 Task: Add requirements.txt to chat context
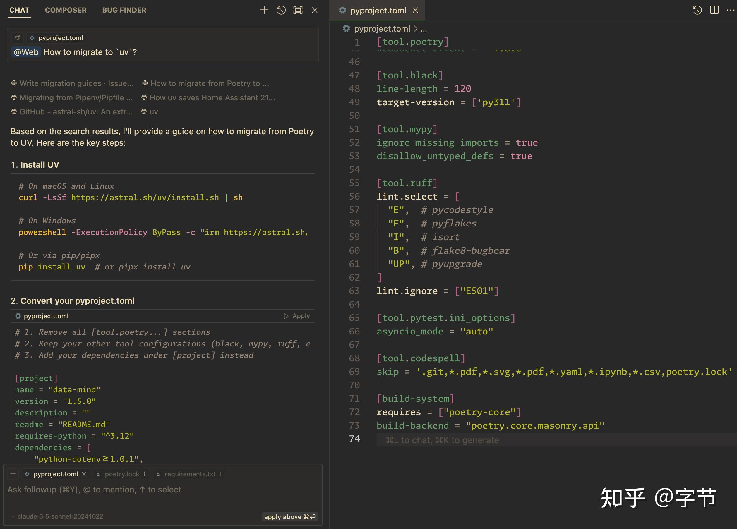[x=221, y=474]
